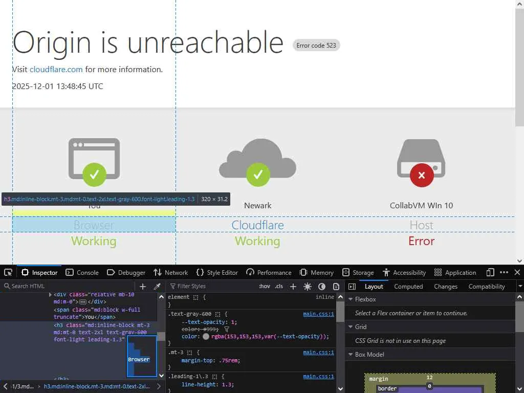Toggle the :hov pseudo-class panel
This screenshot has height=393, width=524.
pyautogui.click(x=265, y=287)
